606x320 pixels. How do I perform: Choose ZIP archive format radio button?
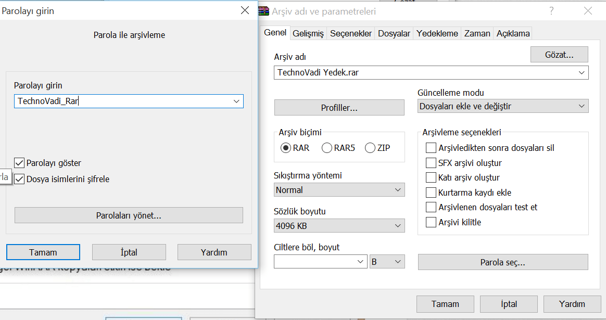coord(370,148)
